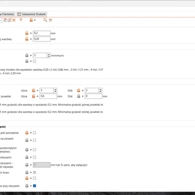Click the Góra solid layers field showing 5
The image size is (195, 195).
pyautogui.click(x=47, y=91)
